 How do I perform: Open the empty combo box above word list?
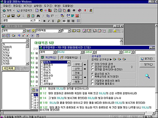(x=27, y=40)
